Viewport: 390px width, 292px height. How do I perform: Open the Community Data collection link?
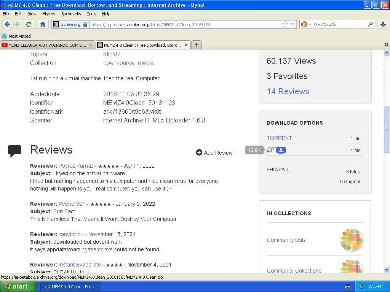pyautogui.click(x=286, y=240)
